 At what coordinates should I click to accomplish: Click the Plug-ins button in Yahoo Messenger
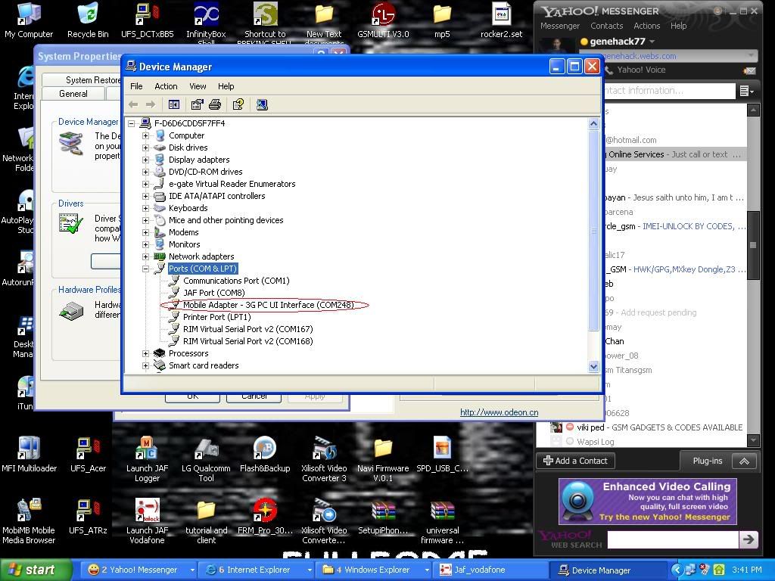pos(708,461)
